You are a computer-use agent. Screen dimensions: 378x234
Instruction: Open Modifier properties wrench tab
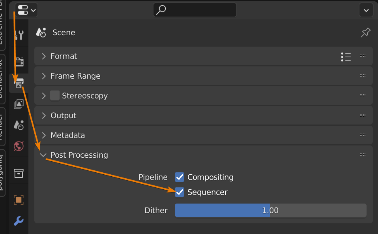19,221
